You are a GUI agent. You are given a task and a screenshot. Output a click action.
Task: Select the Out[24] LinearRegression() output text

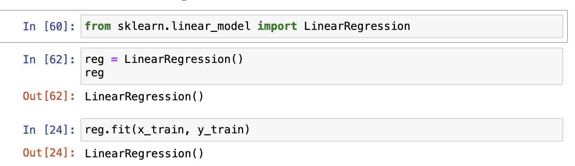pyautogui.click(x=144, y=153)
